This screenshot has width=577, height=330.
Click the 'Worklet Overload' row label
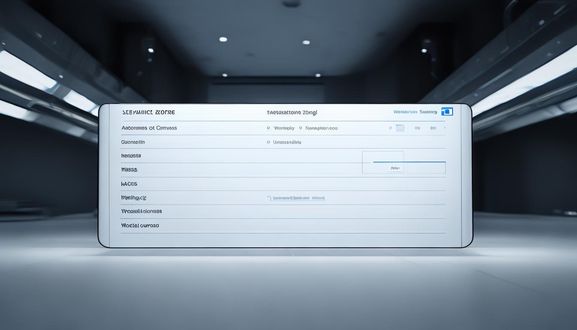pyautogui.click(x=140, y=225)
